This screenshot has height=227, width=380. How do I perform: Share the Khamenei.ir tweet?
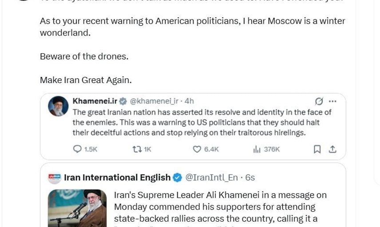(332, 149)
